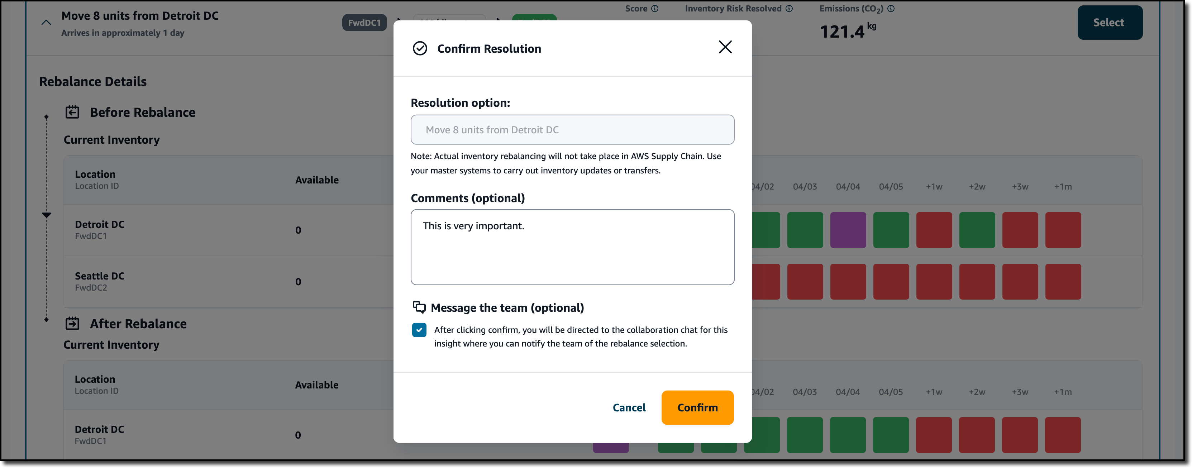Uncheck the collaboration chat notification checkbox
Image resolution: width=1192 pixels, height=468 pixels.
point(419,330)
